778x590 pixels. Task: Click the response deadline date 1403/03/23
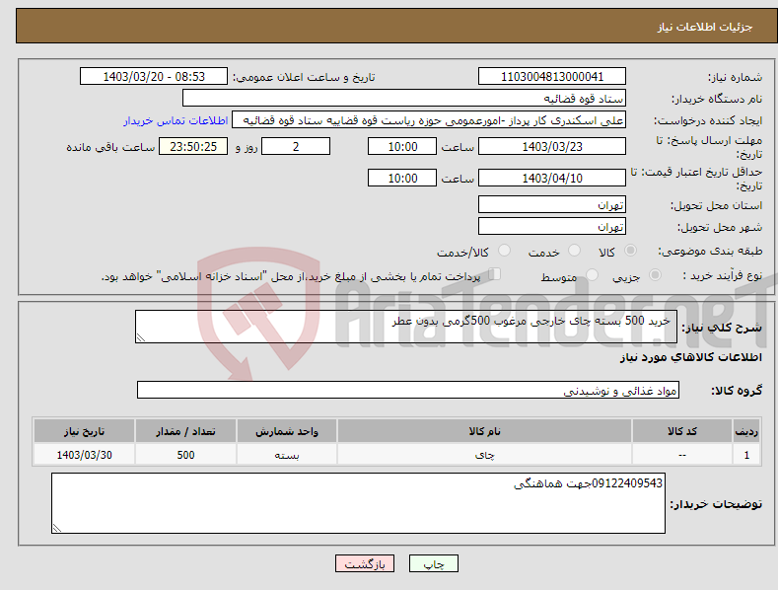point(552,146)
